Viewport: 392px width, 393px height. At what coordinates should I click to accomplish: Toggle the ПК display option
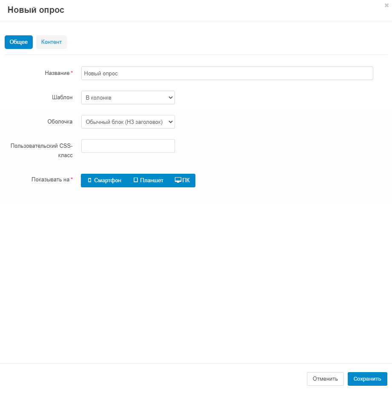click(183, 181)
